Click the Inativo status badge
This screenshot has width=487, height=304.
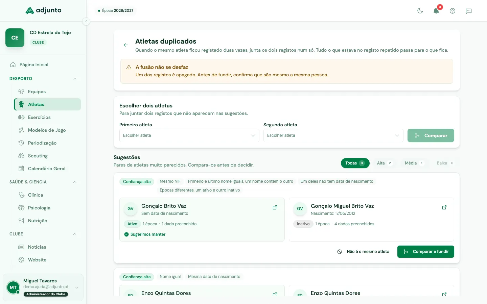tap(303, 224)
